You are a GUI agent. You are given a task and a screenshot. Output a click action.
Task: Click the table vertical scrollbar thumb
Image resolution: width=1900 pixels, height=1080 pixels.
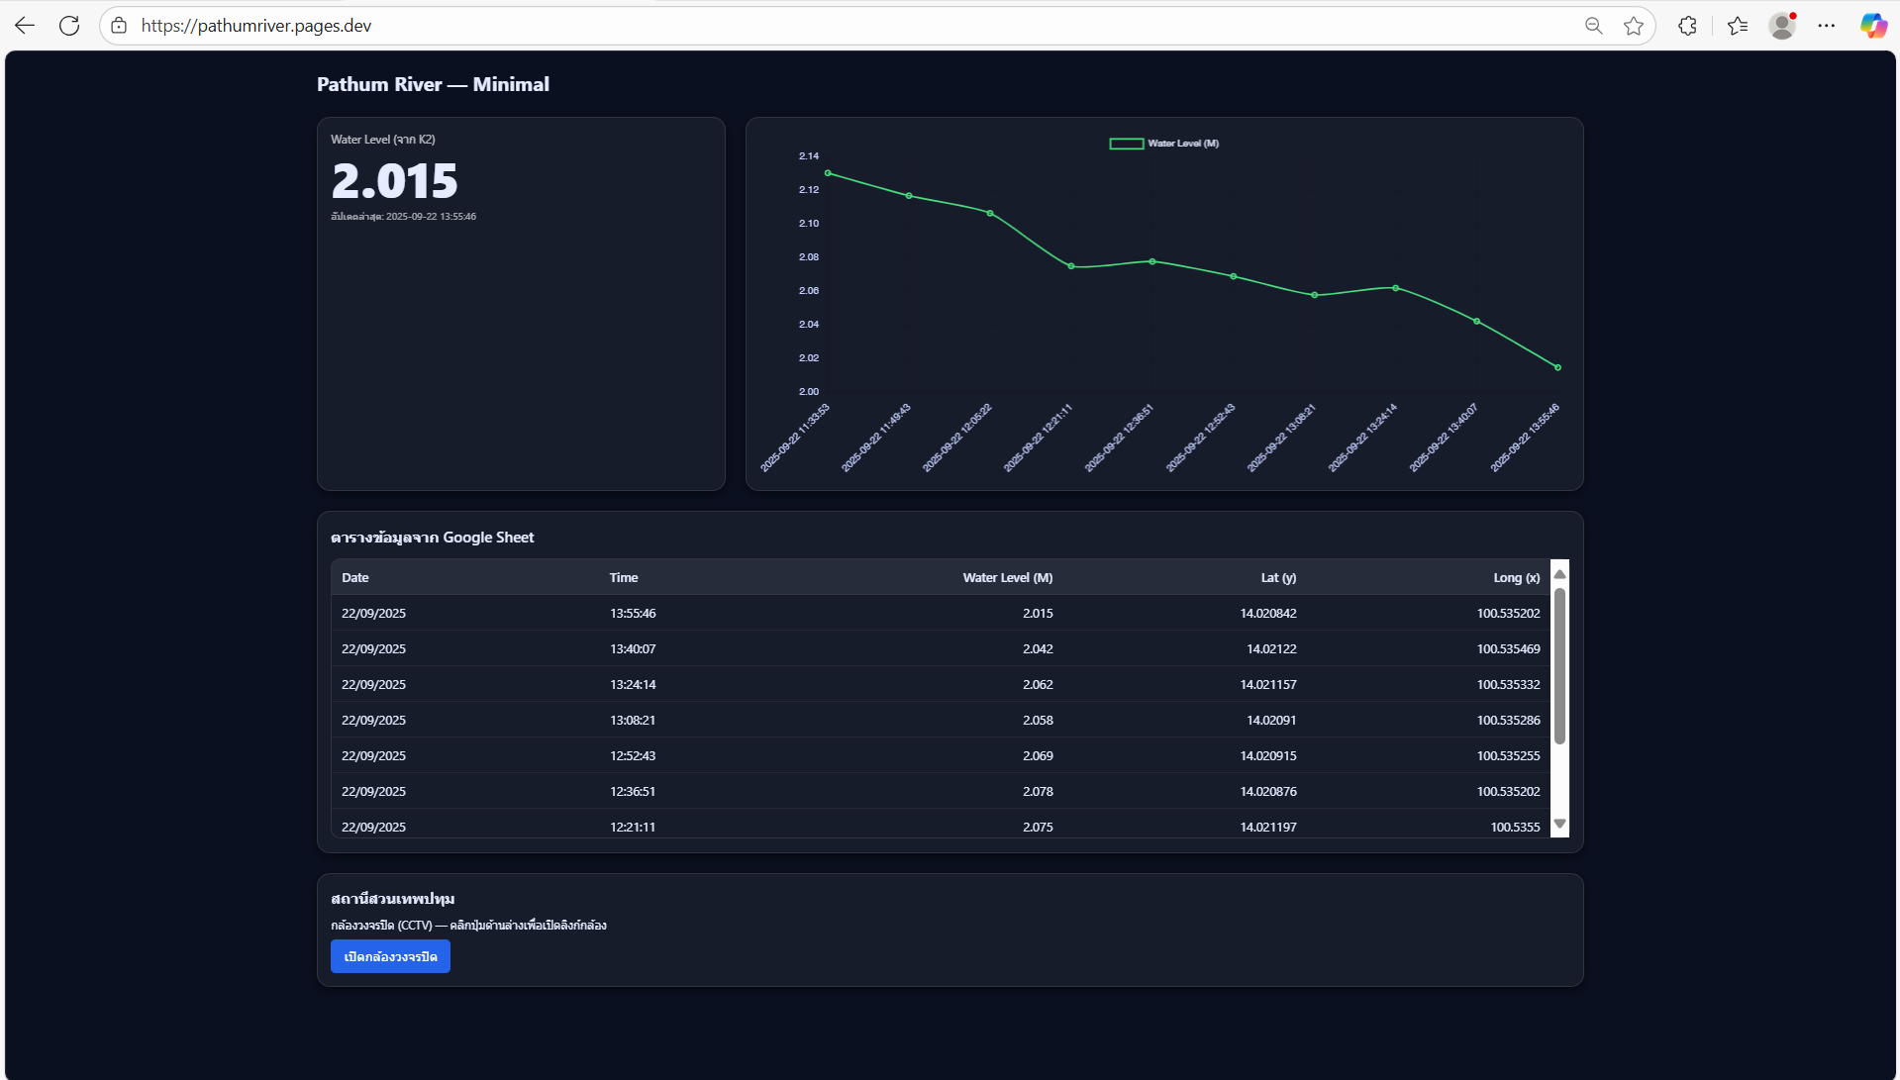click(1559, 665)
